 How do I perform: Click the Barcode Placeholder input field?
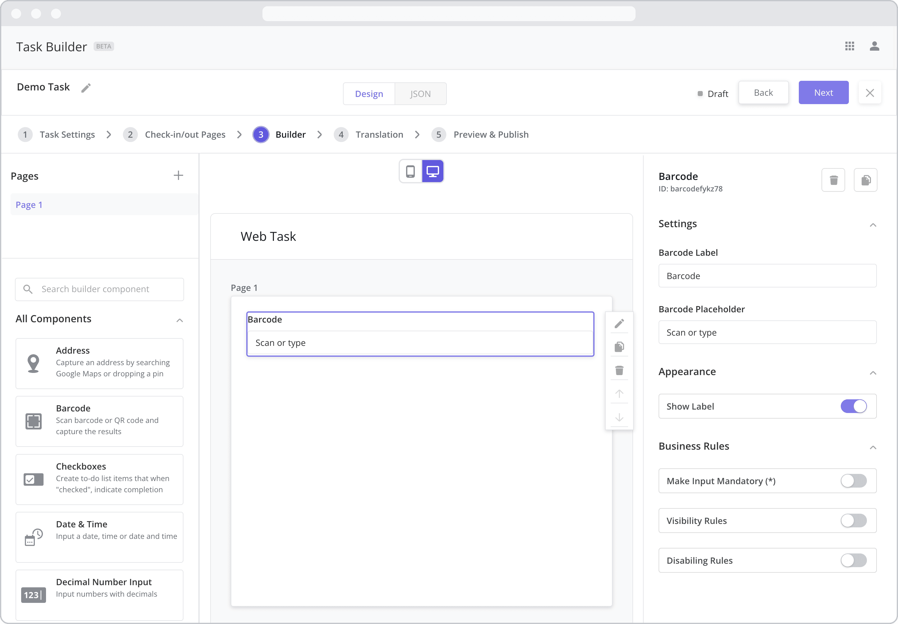tap(767, 332)
